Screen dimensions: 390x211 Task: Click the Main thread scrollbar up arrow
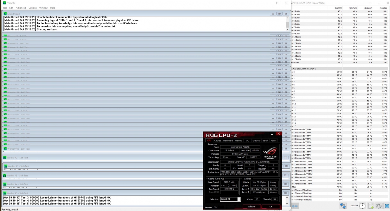pyautogui.click(x=288, y=18)
